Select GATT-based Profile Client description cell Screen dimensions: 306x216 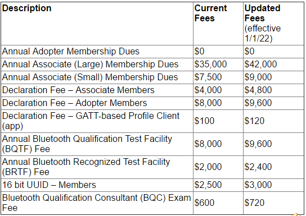coord(97,121)
